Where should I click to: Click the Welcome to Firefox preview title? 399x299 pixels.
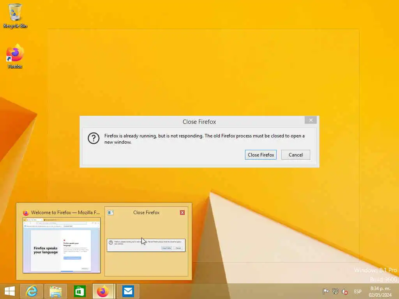click(65, 213)
